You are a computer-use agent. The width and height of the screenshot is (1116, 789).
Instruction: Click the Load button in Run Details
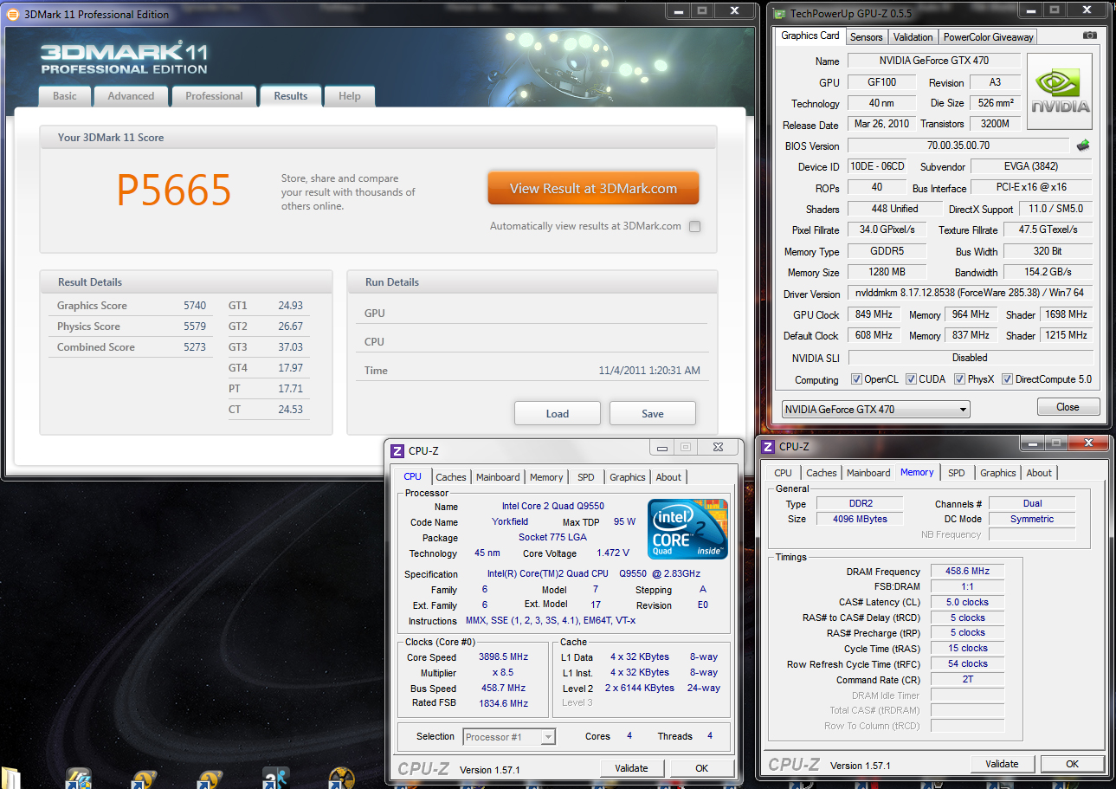pyautogui.click(x=558, y=413)
